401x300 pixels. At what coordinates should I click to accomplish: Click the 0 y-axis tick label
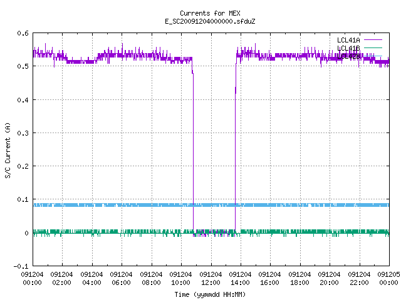pos(26,233)
